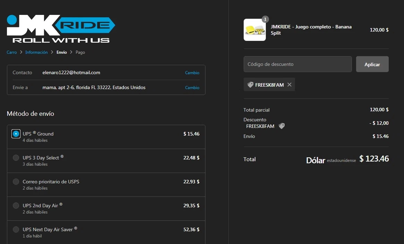Viewport: 404px width, 244px height.
Task: Click the quantity badge on product thumbnail
Action: pos(265,19)
